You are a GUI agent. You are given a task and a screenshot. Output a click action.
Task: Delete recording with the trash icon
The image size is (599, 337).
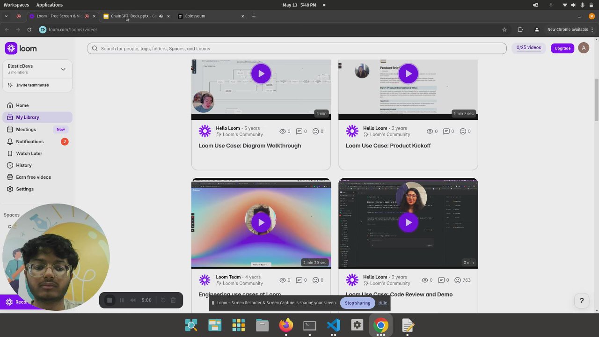pos(173,300)
